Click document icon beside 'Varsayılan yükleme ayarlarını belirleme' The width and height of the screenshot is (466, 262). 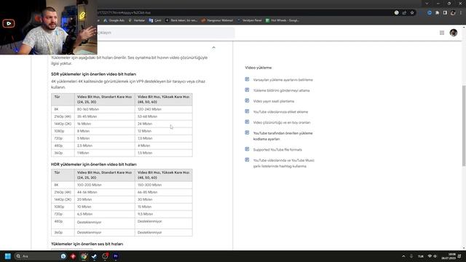click(247, 79)
